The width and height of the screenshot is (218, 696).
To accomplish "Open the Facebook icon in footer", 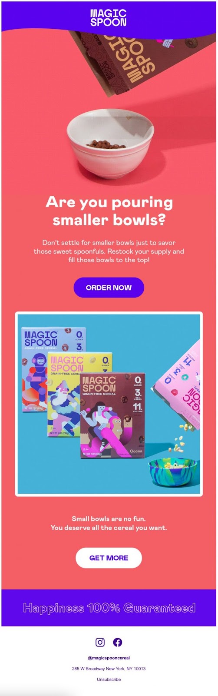I will 118,642.
